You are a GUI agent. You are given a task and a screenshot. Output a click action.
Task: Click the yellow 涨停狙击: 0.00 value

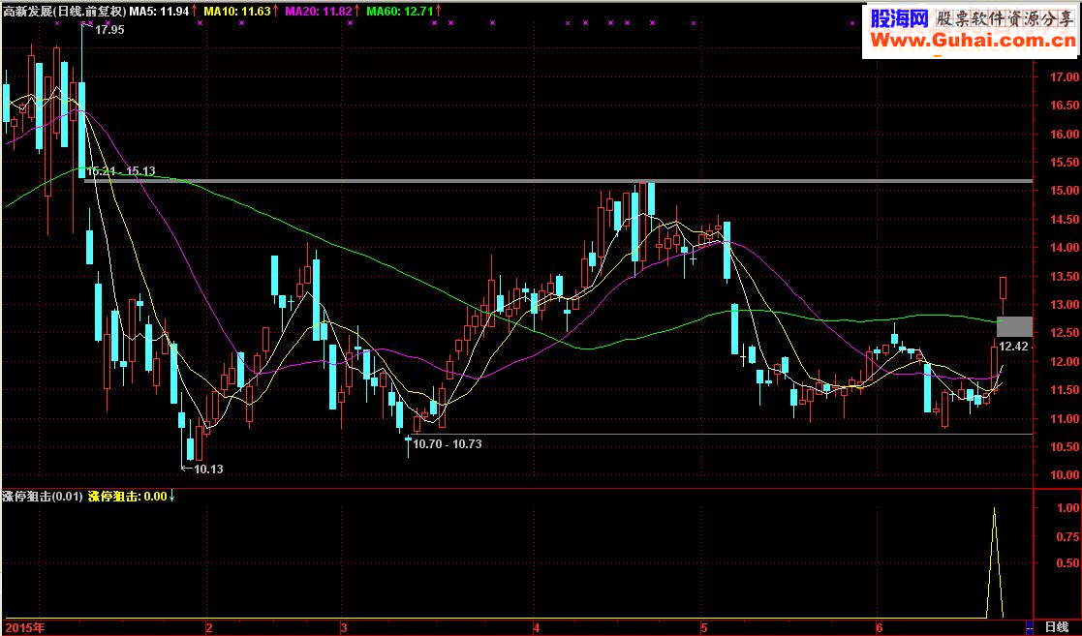point(128,496)
